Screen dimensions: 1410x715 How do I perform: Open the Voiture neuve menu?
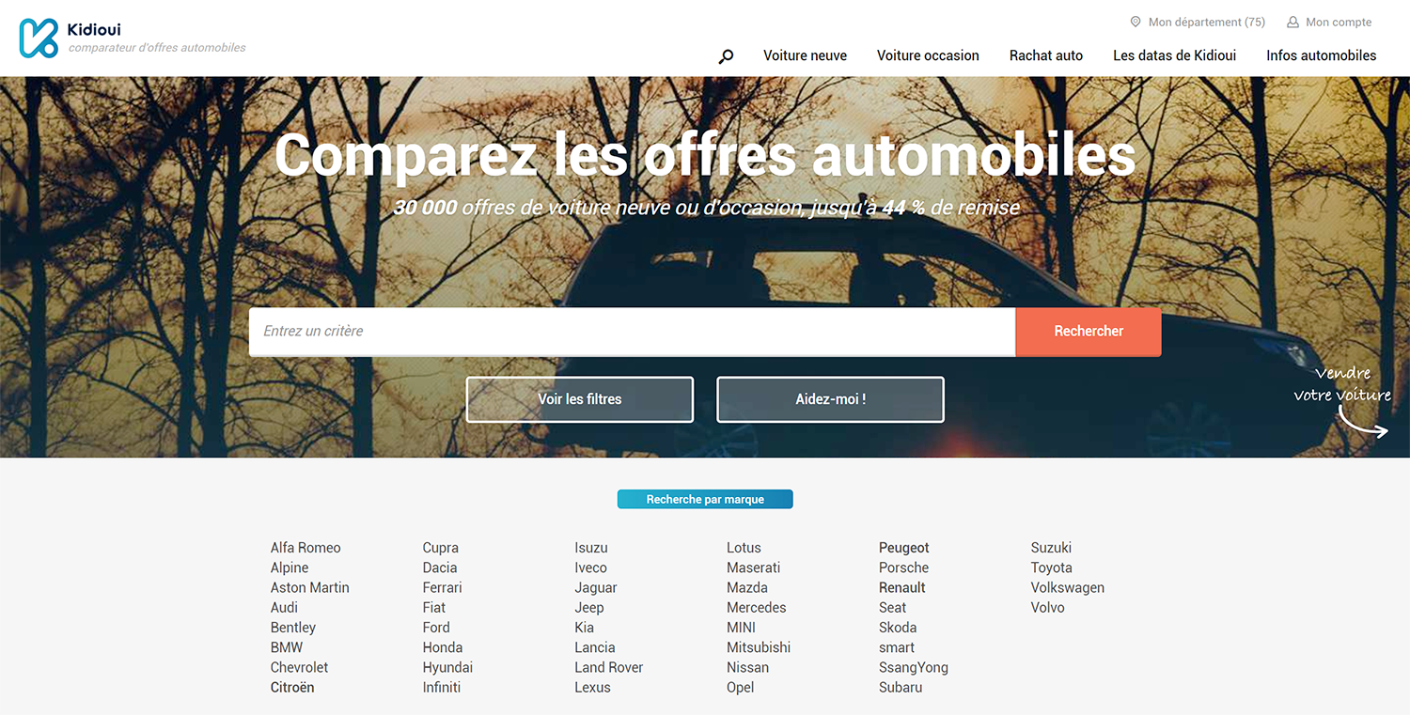[805, 55]
